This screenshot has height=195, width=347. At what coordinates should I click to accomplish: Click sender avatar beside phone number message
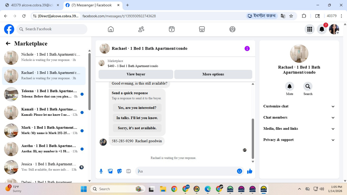click(x=103, y=142)
